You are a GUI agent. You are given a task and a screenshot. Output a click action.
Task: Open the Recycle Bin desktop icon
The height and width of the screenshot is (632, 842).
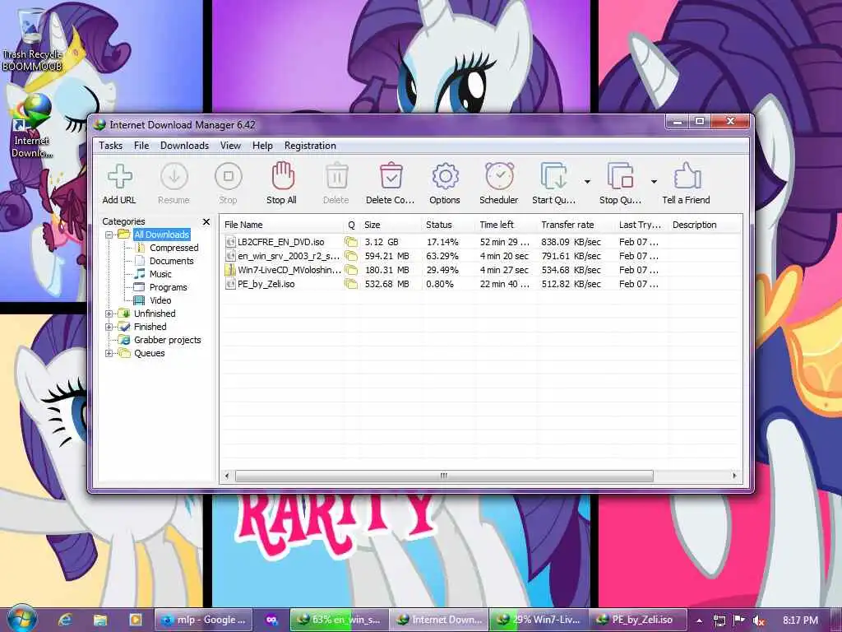32,40
